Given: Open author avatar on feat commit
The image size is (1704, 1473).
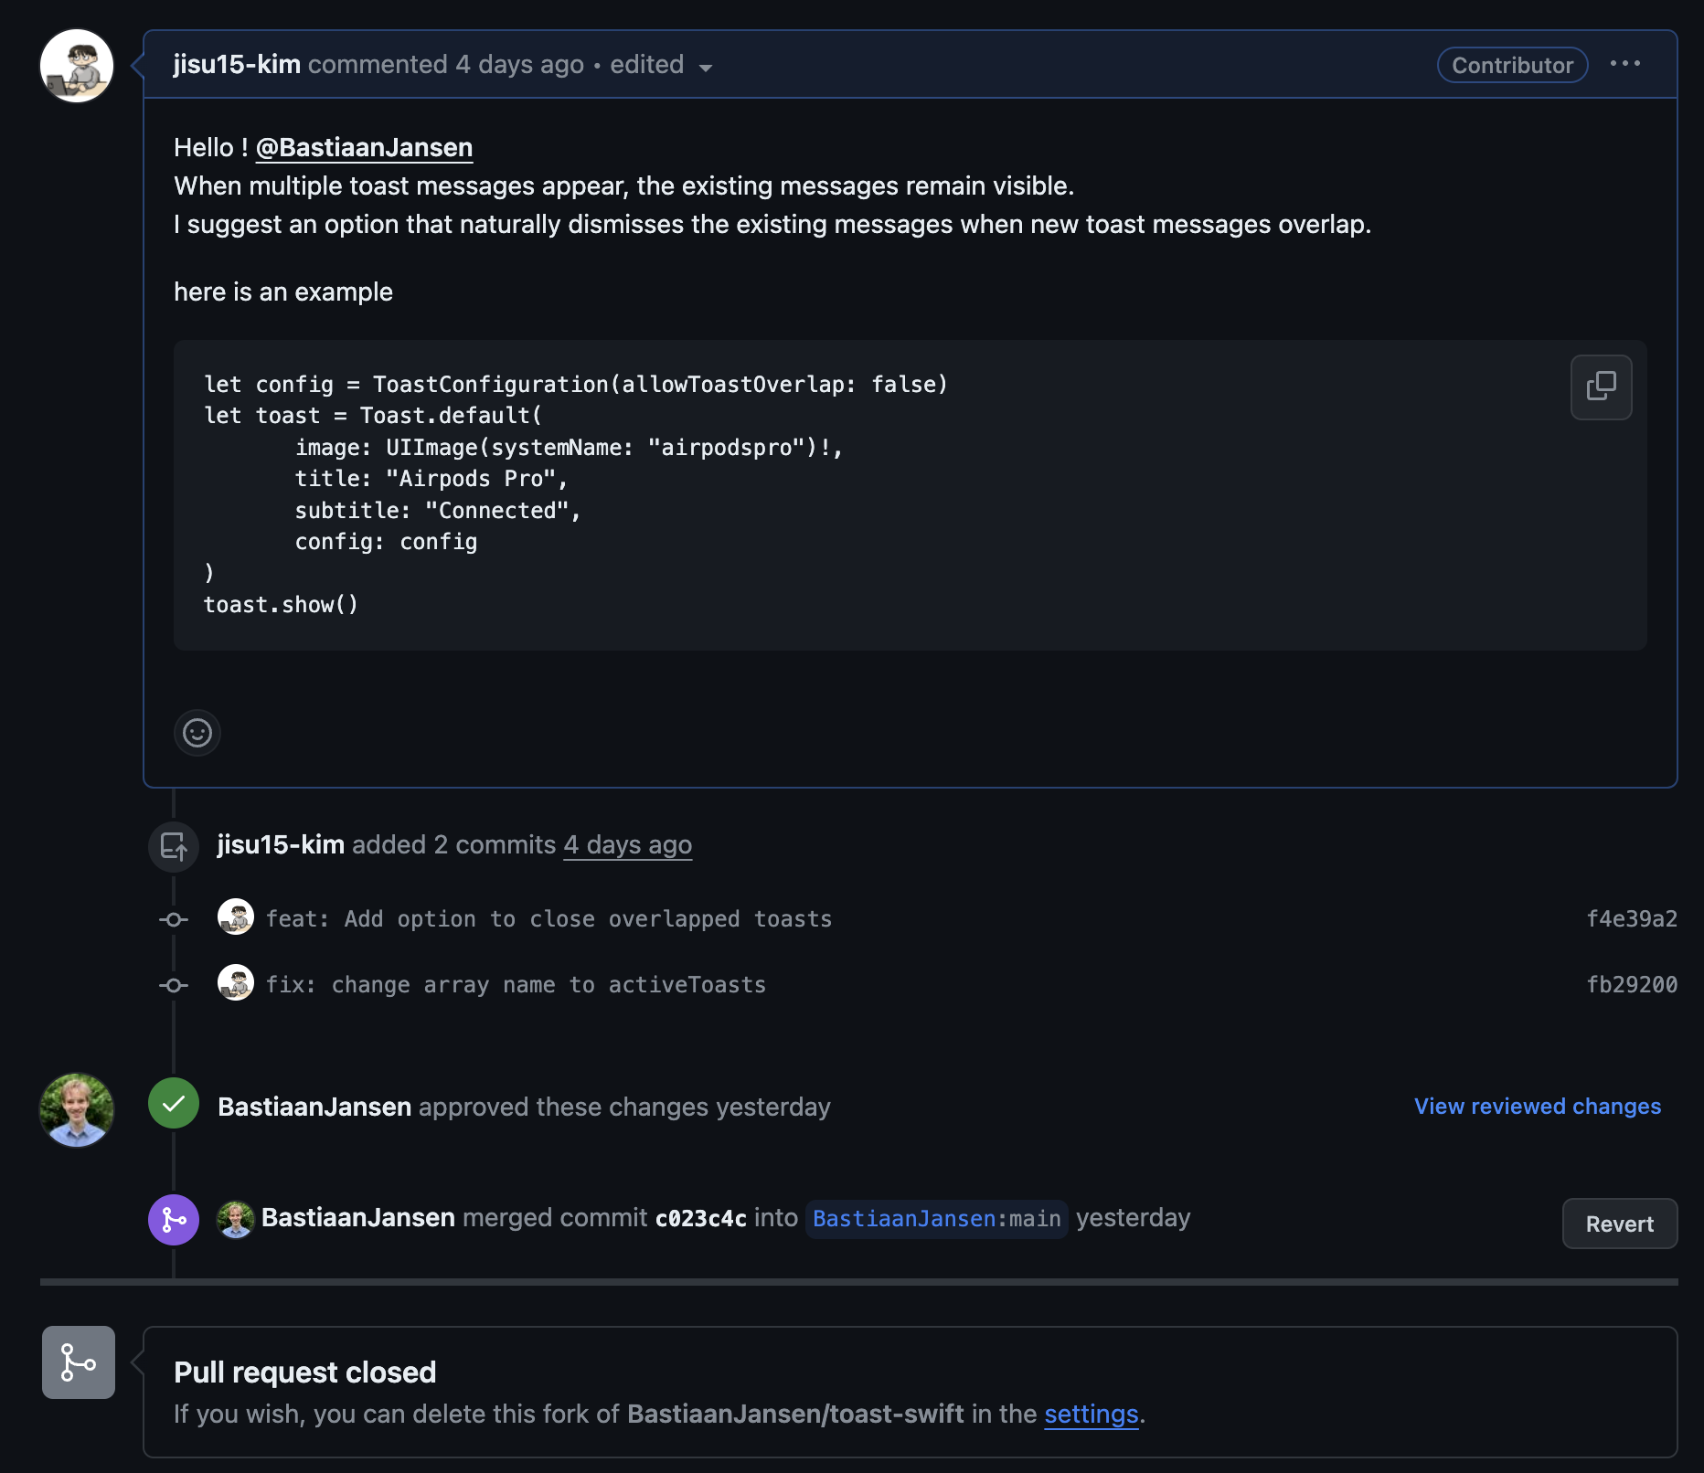Looking at the screenshot, I should (236, 917).
